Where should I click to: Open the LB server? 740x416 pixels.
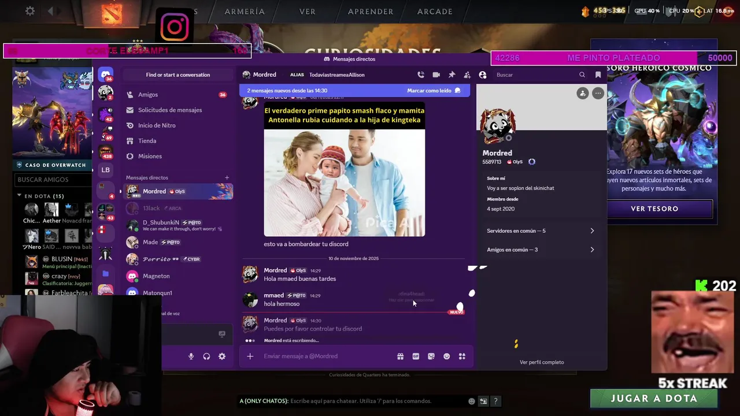105,170
